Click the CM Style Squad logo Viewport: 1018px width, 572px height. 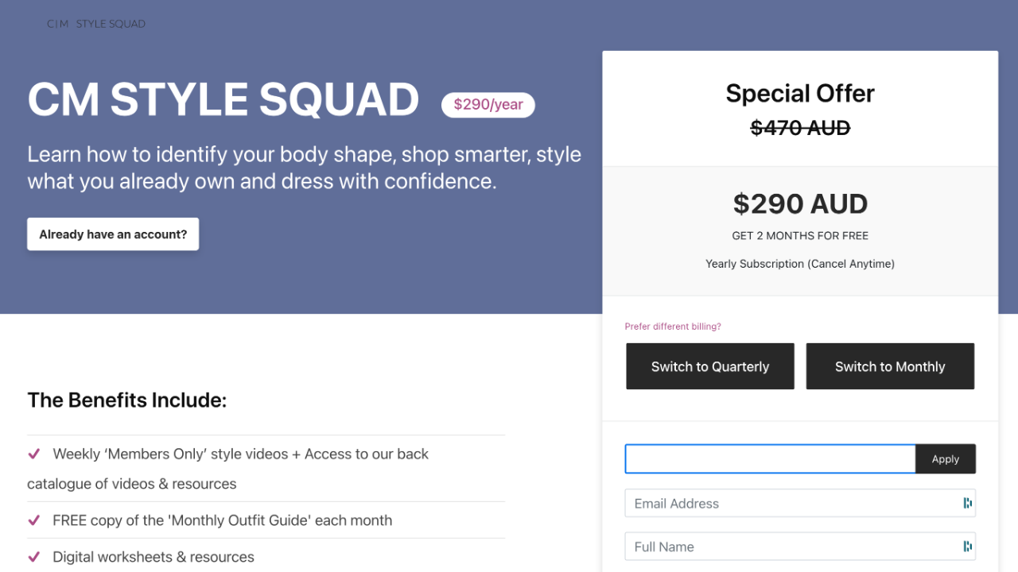point(96,24)
